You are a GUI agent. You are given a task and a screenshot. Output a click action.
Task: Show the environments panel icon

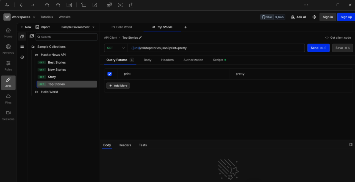(22, 47)
